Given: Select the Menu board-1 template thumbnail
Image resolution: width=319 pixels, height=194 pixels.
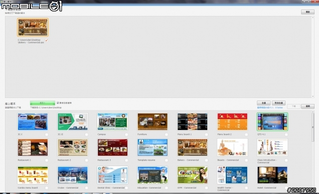Looking at the screenshot, I should [x=192, y=122].
